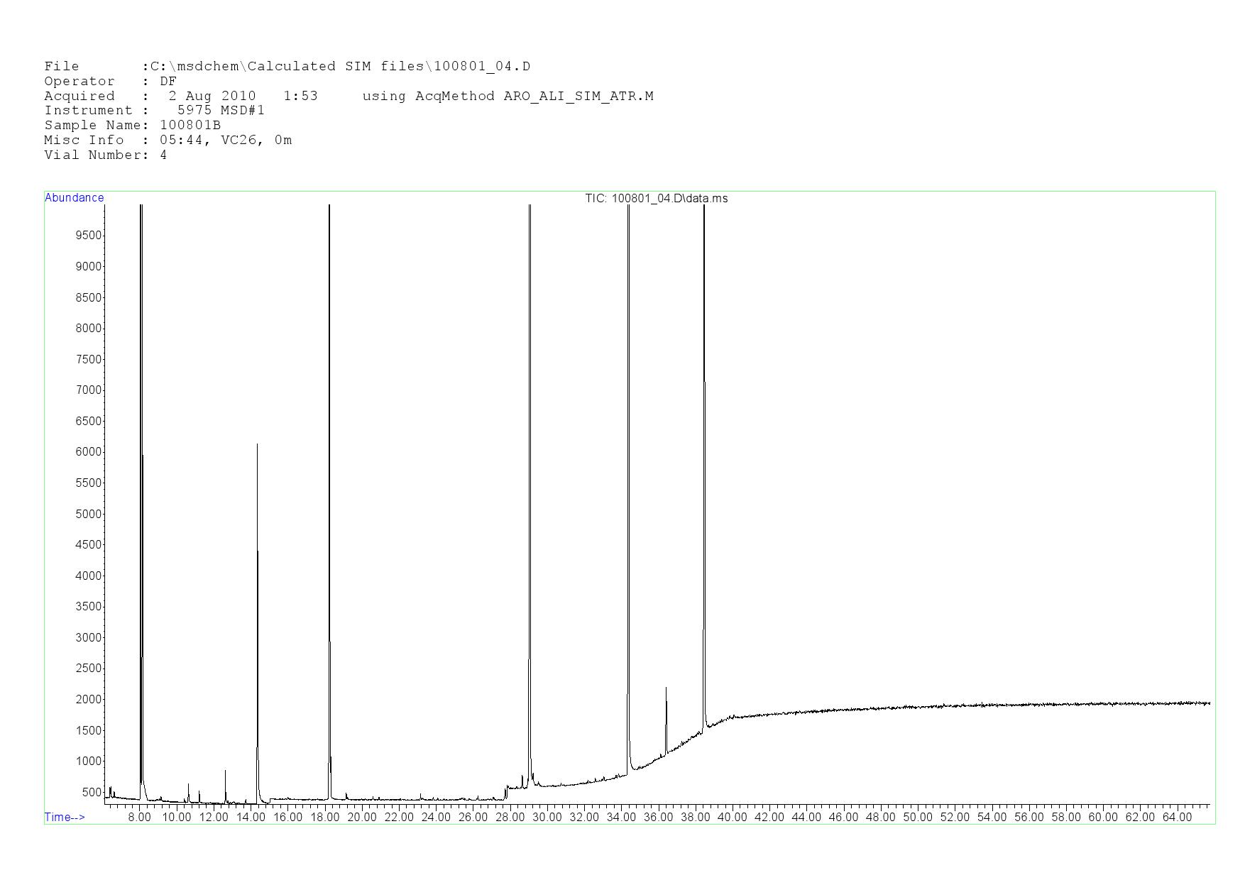This screenshot has height=880, width=1245.
Task: Click the 8.00 time axis tick label
Action: click(x=139, y=817)
